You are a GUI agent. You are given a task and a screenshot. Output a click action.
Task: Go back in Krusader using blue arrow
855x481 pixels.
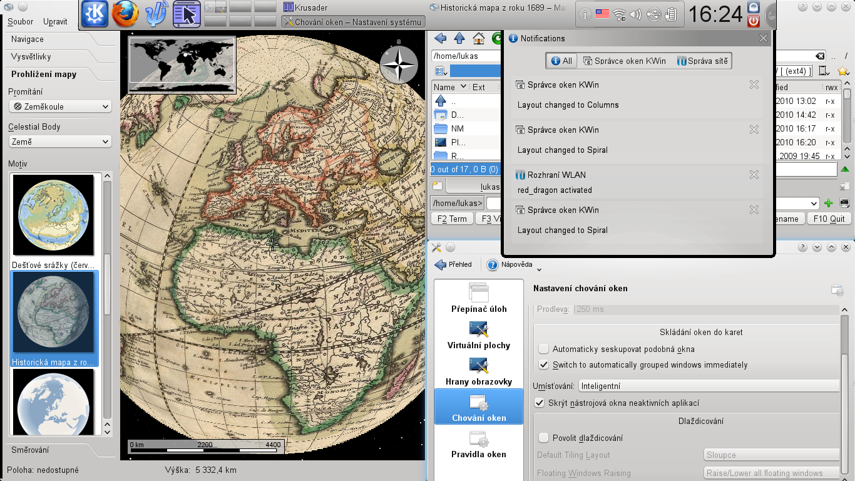(x=440, y=38)
